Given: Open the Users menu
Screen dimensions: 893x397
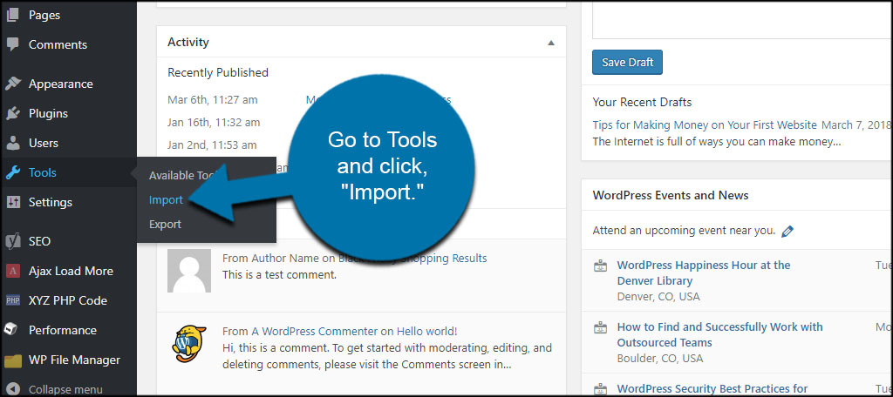Looking at the screenshot, I should pyautogui.click(x=44, y=143).
